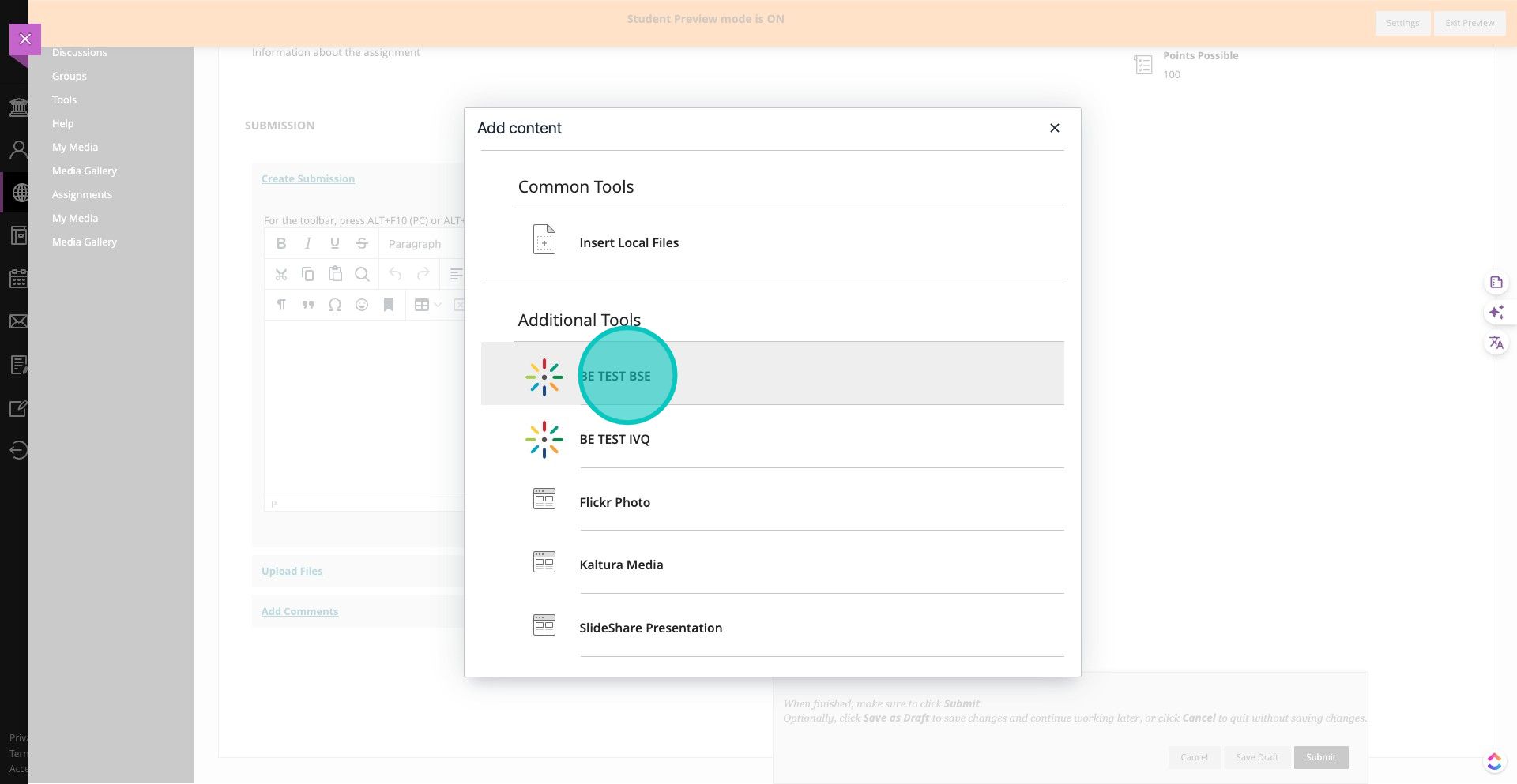The height and width of the screenshot is (784, 1517).
Task: Select Kaltura Media from Additional Tools
Action: tap(620, 565)
